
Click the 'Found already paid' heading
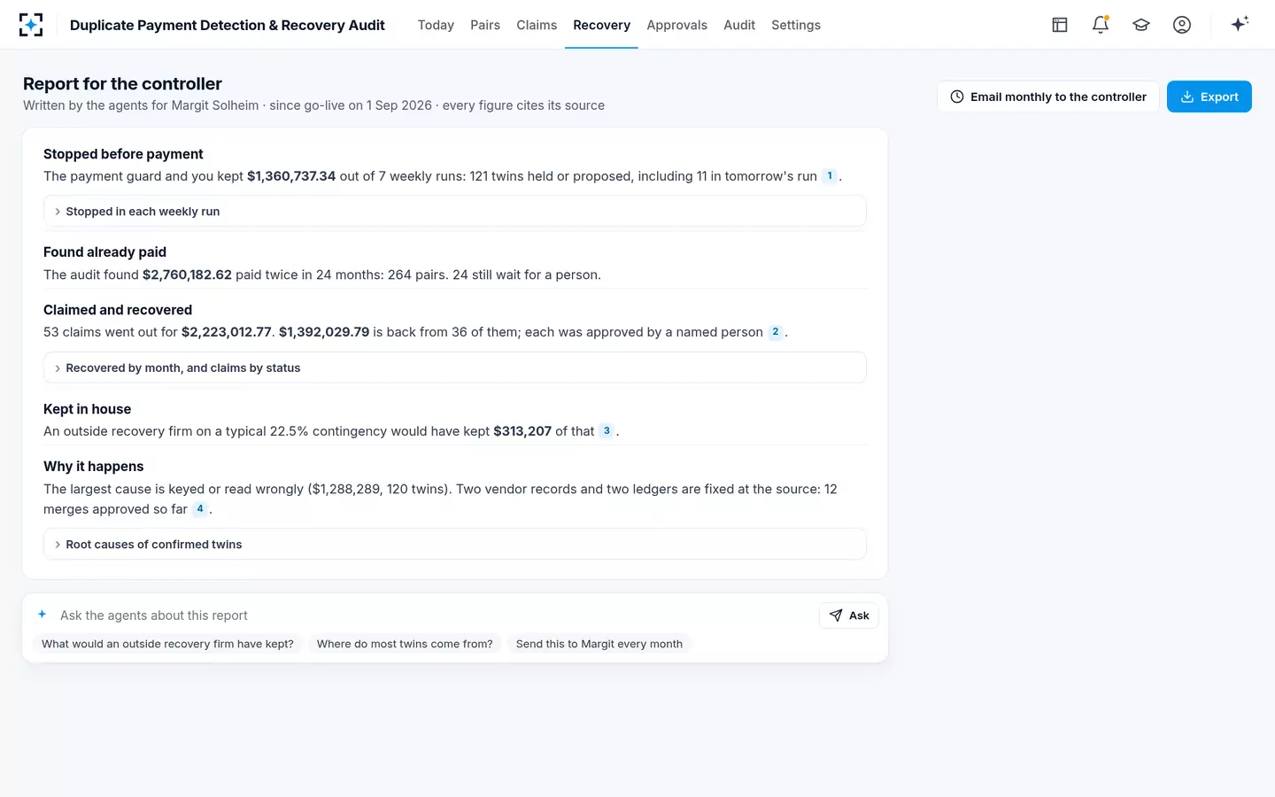[104, 252]
